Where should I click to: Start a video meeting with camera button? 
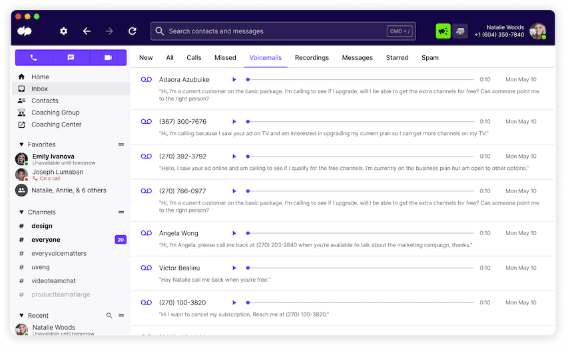[x=108, y=58]
